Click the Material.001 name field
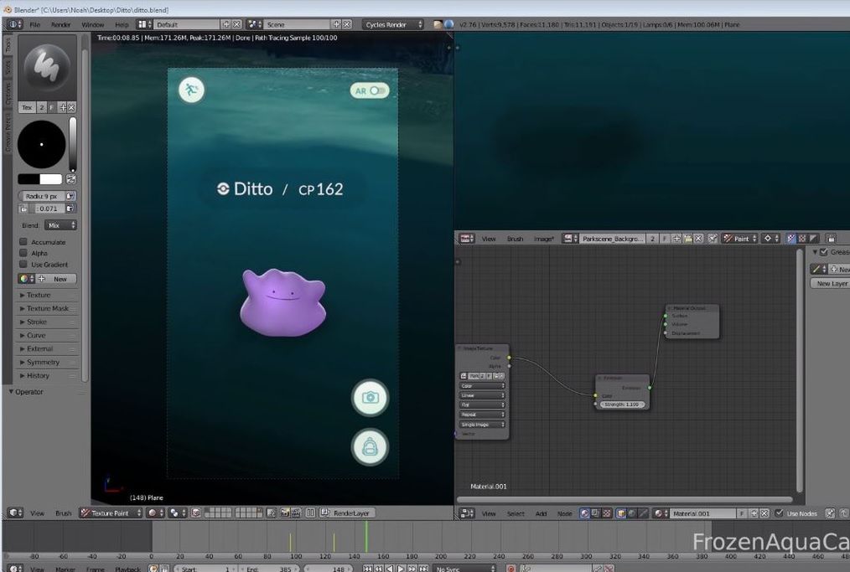Viewport: 850px width, 572px height. click(x=703, y=513)
